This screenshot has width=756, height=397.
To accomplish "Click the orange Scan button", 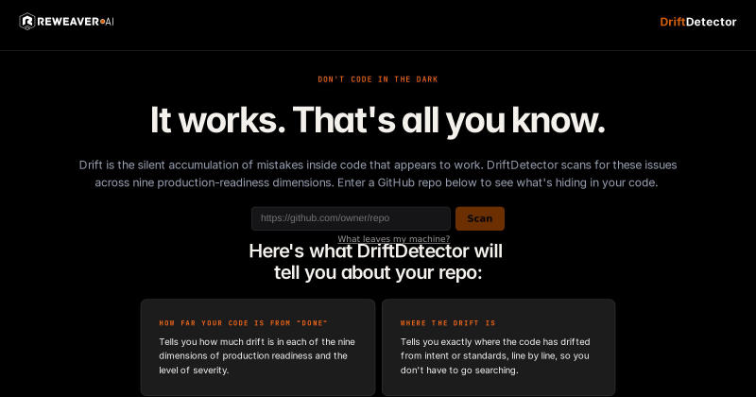I will [480, 218].
